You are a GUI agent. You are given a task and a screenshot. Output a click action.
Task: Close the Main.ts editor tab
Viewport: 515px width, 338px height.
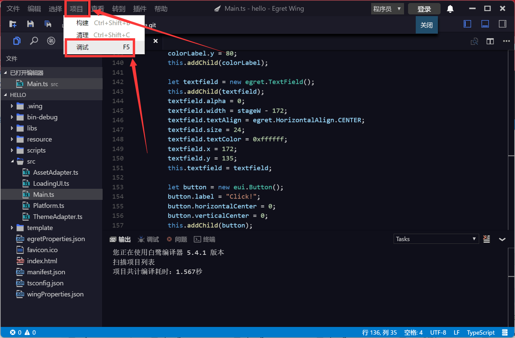pyautogui.click(x=156, y=41)
